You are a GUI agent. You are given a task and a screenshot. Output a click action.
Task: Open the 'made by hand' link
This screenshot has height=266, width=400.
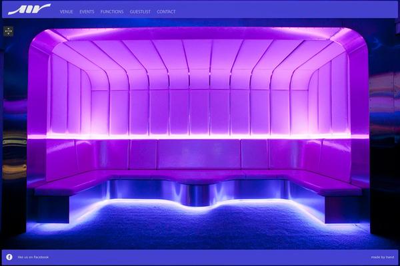[383, 257]
